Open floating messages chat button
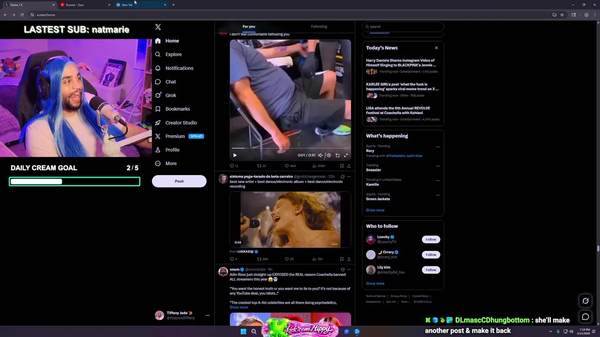This screenshot has height=337, width=600. (585, 317)
